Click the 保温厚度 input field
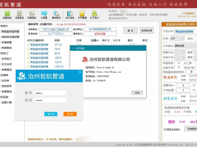 tap(179, 63)
